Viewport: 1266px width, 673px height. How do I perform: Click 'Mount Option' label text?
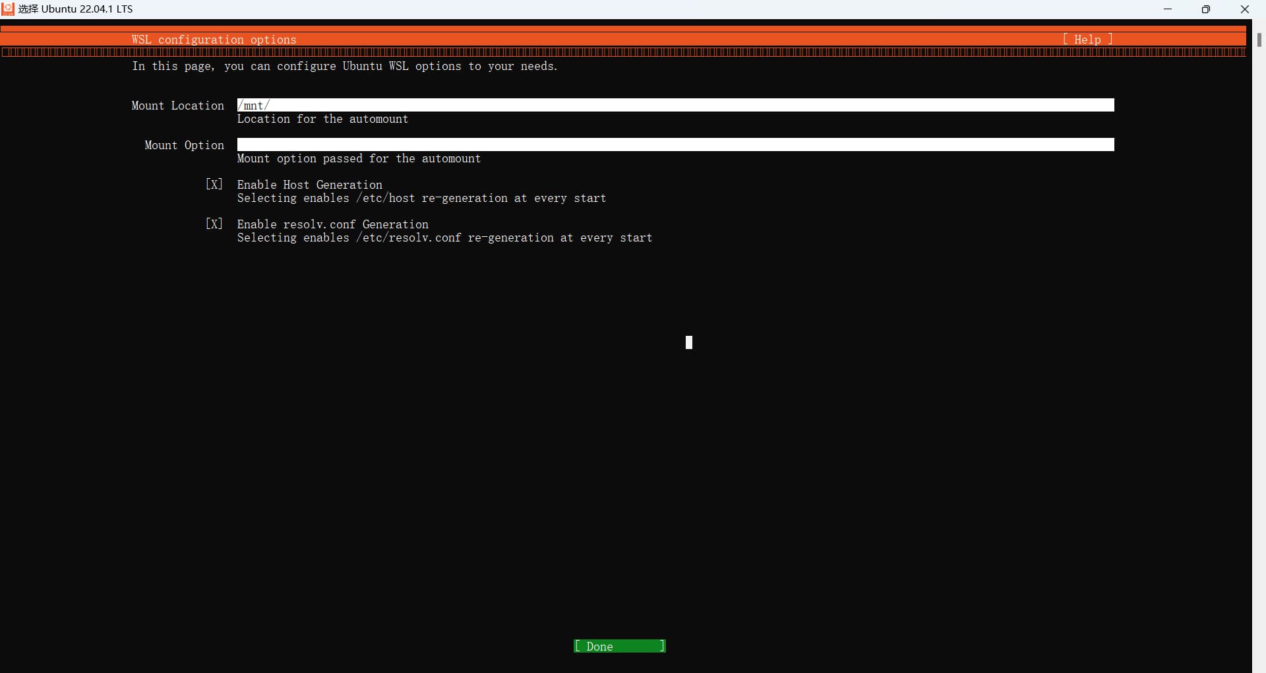185,145
